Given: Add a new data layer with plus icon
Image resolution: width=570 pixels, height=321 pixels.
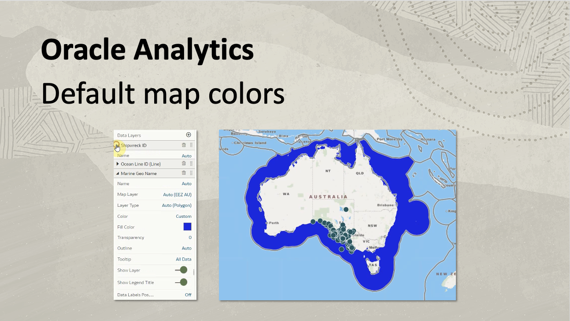Looking at the screenshot, I should click(189, 135).
